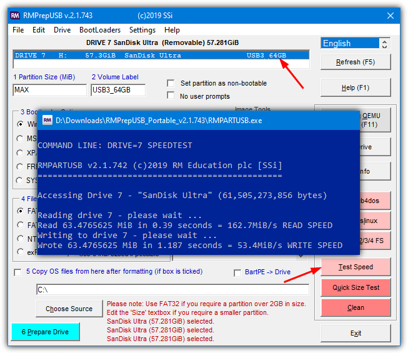Viewport: 408px width, 353px height.
Task: Click Choose Source button
Action: pyautogui.click(x=69, y=309)
